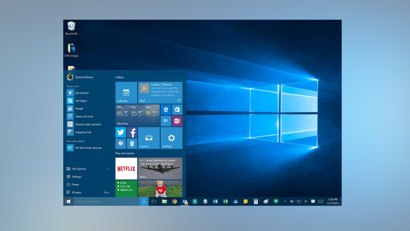Click Cortana microphone icon
This screenshot has height=231, width=410.
pyautogui.click(x=144, y=201)
